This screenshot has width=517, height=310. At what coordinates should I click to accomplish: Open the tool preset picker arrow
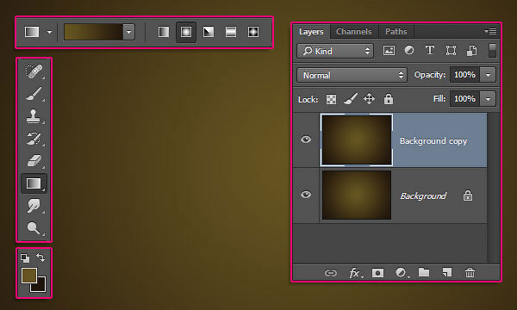coord(49,32)
